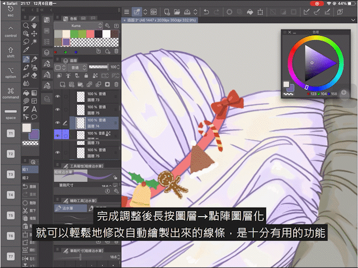Expand canvas tab list chevron

point(353,20)
